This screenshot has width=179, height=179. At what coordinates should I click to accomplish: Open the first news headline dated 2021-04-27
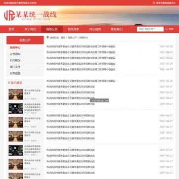click(x=71, y=87)
